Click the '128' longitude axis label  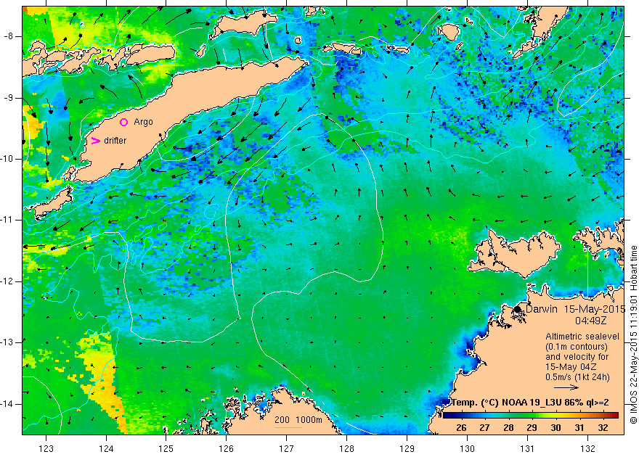pos(347,448)
